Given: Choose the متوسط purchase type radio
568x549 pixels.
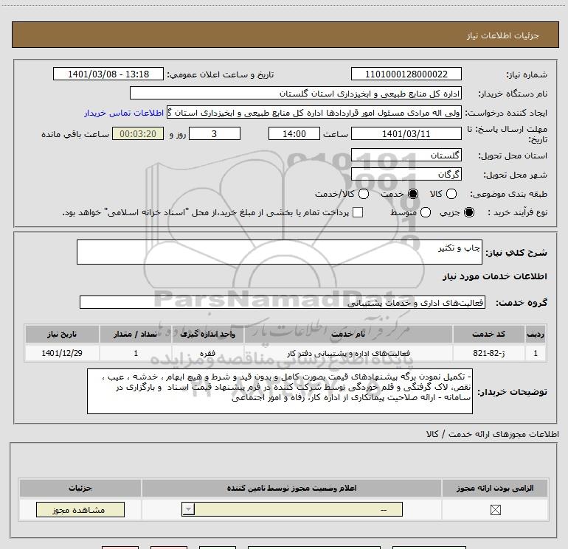Looking at the screenshot, I should tap(426, 212).
